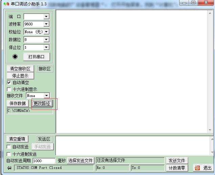Click the red icon on the 退出 button
The height and width of the screenshot is (175, 215).
tap(197, 168)
